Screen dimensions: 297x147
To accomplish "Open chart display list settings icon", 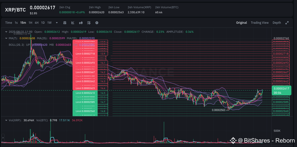I will 89,23.
